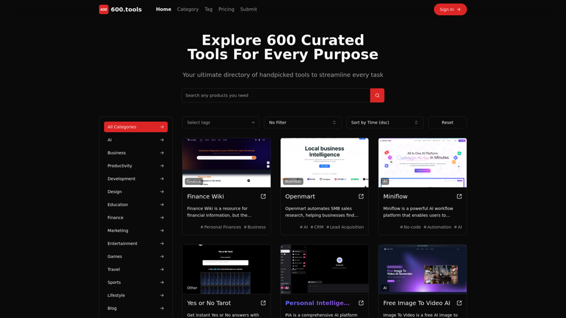Screen dimensions: 566x318
Task: Click the Free Image To Video thumbnail
Action: pyautogui.click(x=422, y=269)
